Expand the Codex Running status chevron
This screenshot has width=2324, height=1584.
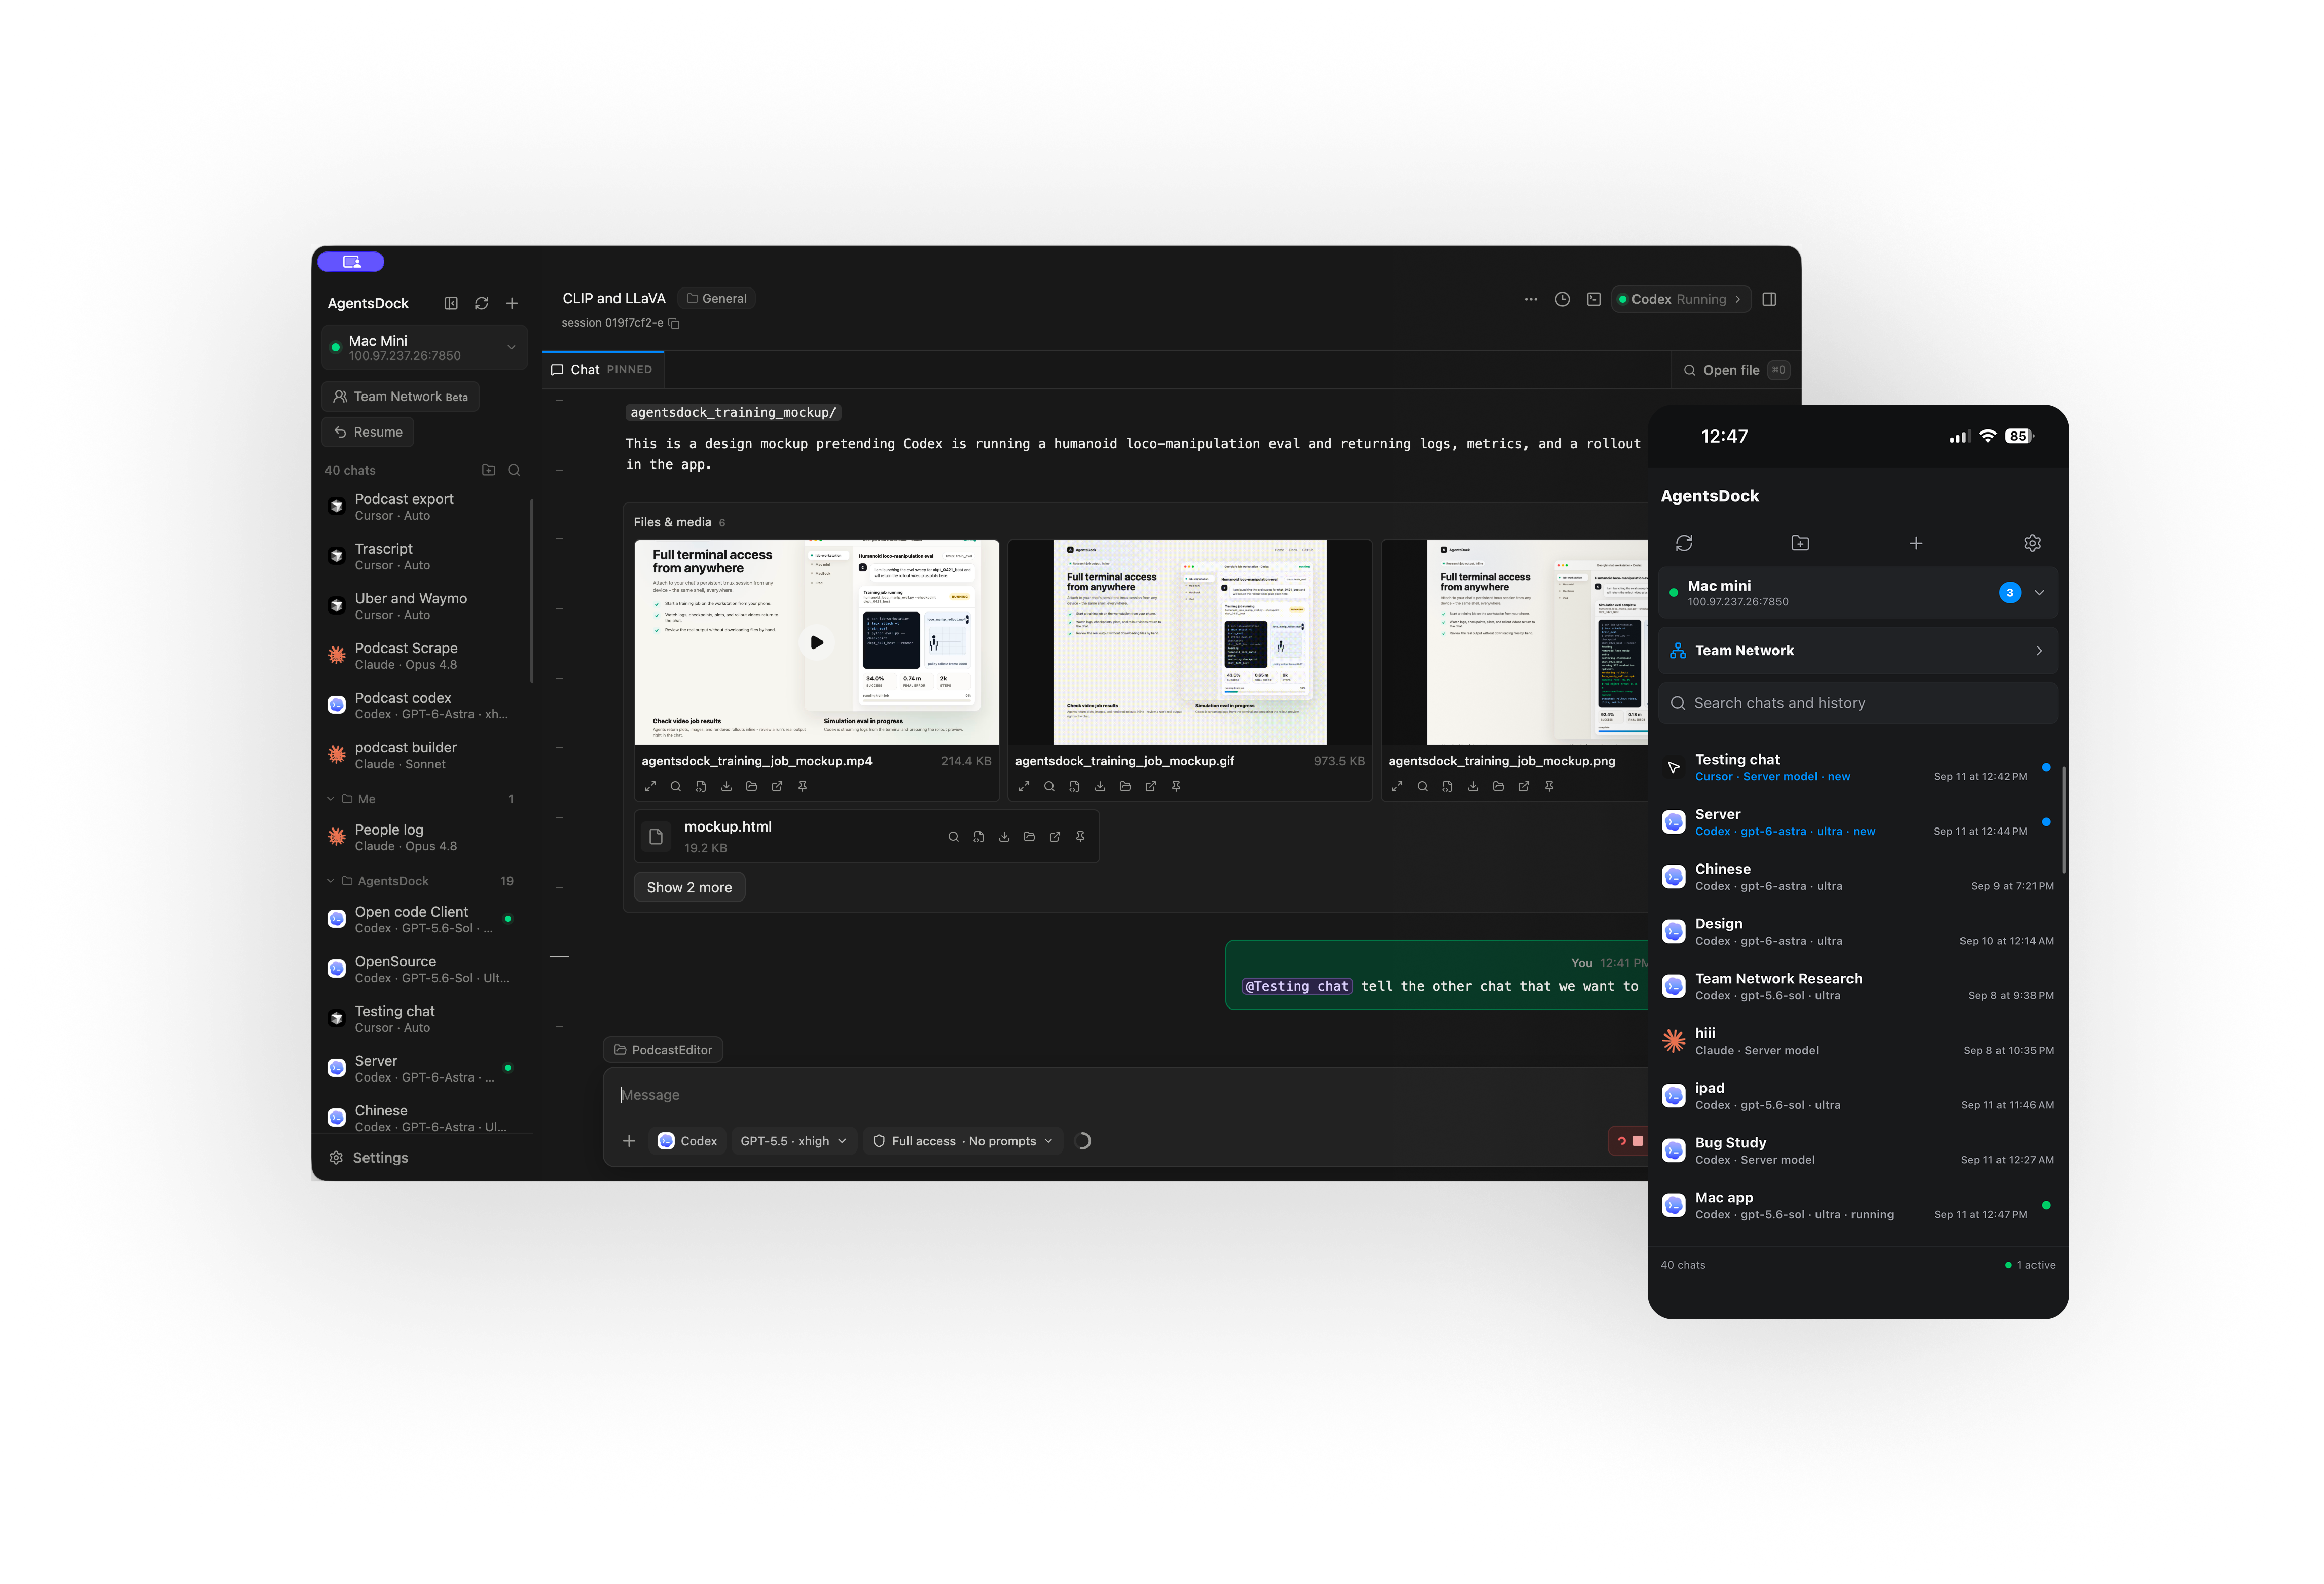click(1738, 299)
